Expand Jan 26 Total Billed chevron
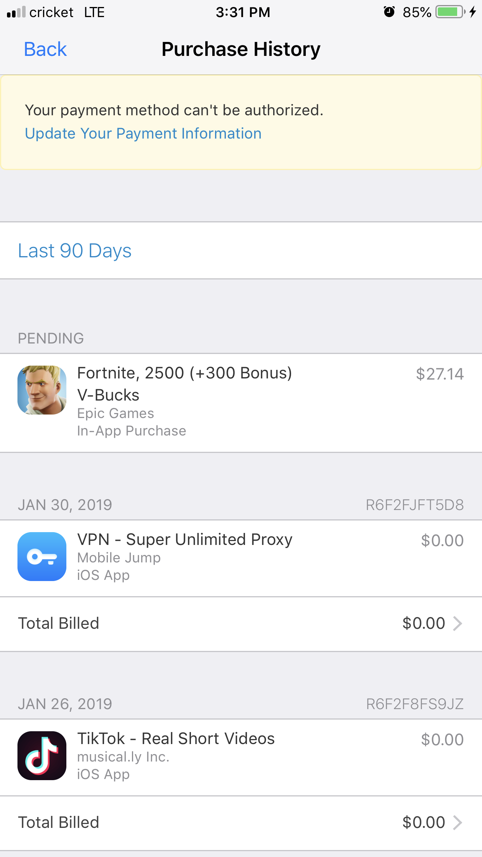 [458, 822]
